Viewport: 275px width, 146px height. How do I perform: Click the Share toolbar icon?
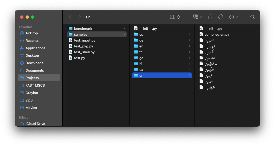click(210, 17)
